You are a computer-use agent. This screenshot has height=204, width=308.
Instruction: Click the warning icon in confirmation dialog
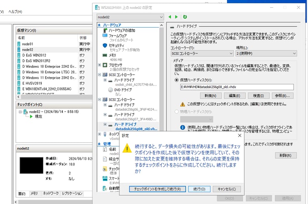tap(127, 148)
